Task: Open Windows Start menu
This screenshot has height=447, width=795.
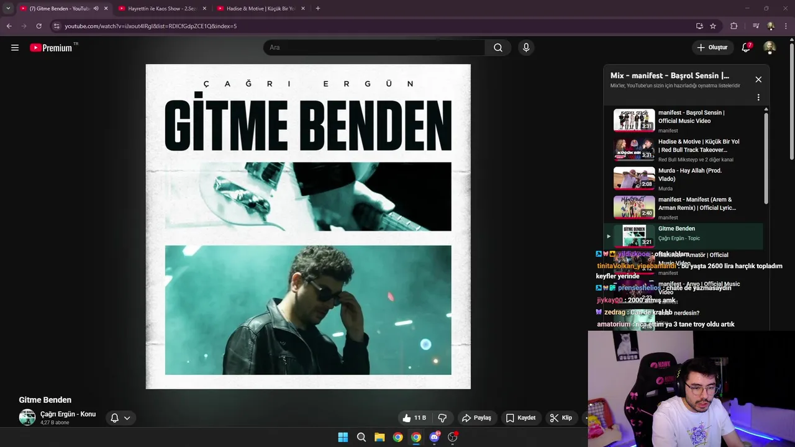Action: [x=343, y=437]
